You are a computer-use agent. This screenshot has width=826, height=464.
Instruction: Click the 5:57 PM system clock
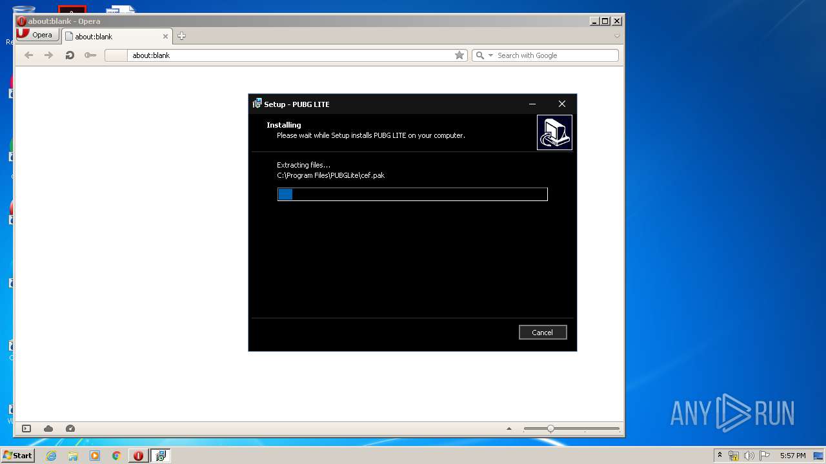coord(792,456)
